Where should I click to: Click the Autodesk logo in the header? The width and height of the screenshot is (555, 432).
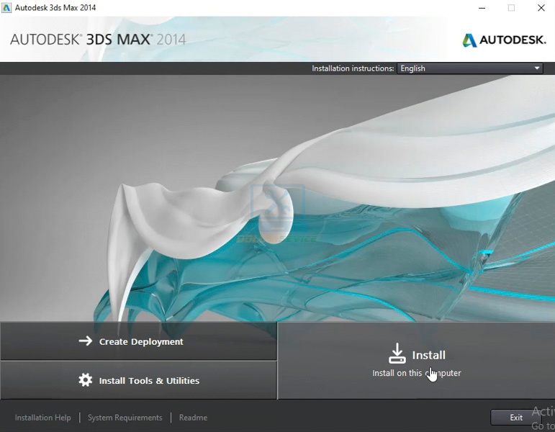504,40
